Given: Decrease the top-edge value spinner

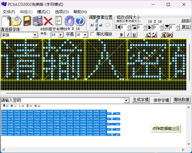Looking at the screenshot, I should pyautogui.click(x=145, y=29).
